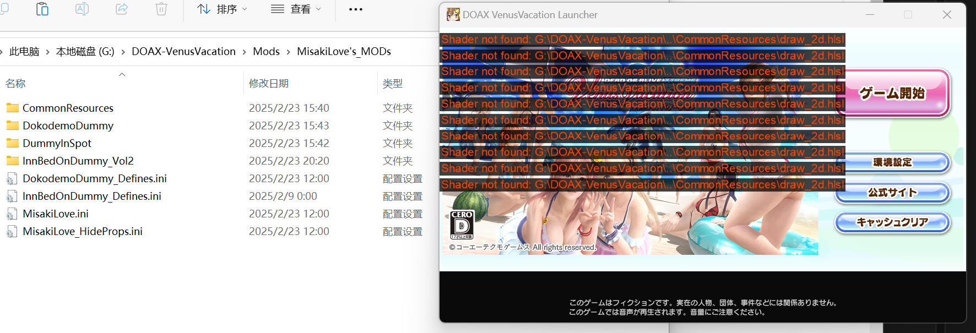
Task: Click the DokodemoDummy folder name
Action: pos(68,125)
